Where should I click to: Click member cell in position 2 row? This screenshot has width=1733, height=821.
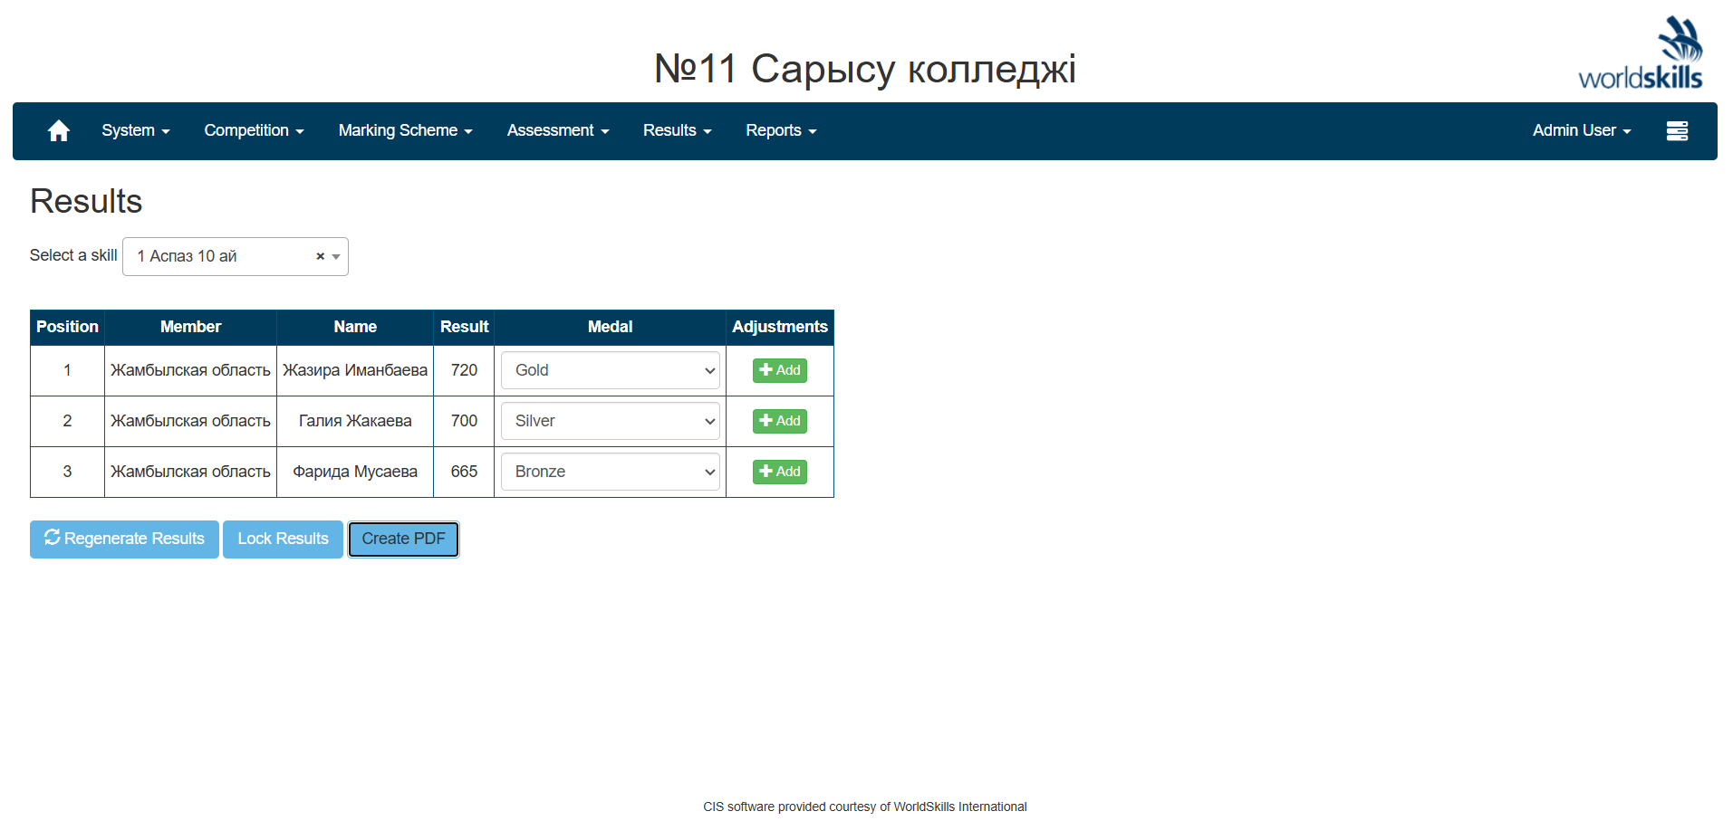click(x=190, y=421)
